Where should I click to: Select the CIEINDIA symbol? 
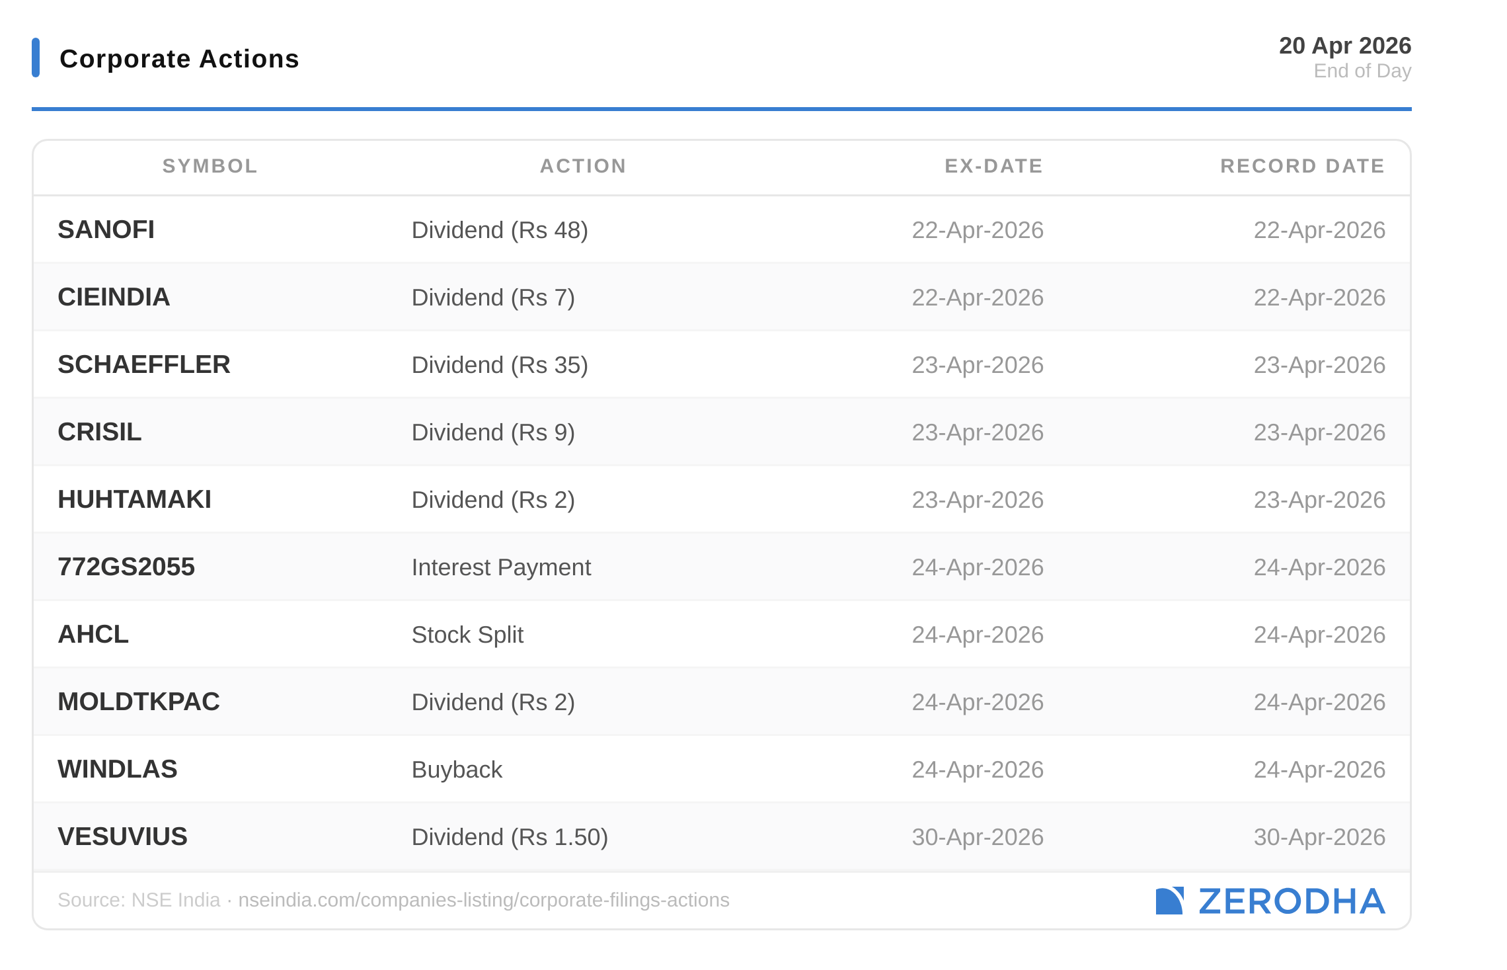(114, 298)
